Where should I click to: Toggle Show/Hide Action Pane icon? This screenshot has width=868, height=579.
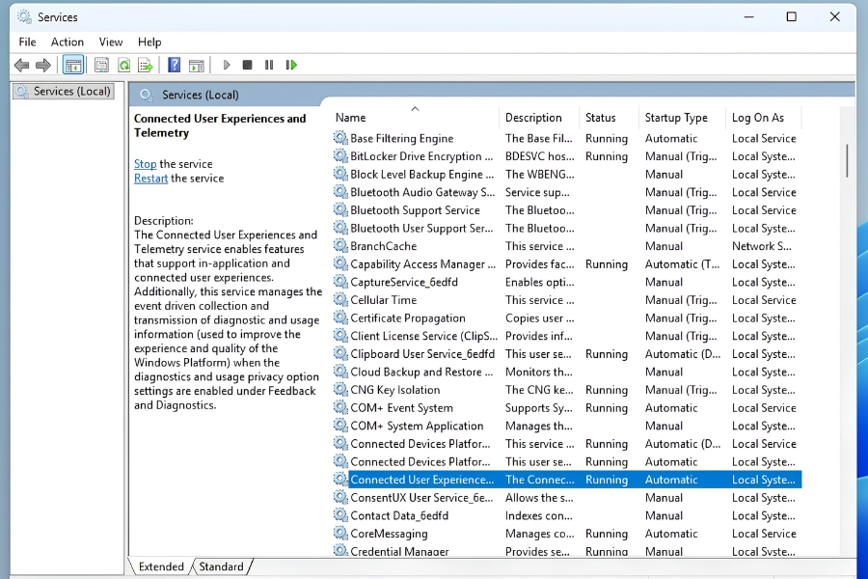pos(197,66)
